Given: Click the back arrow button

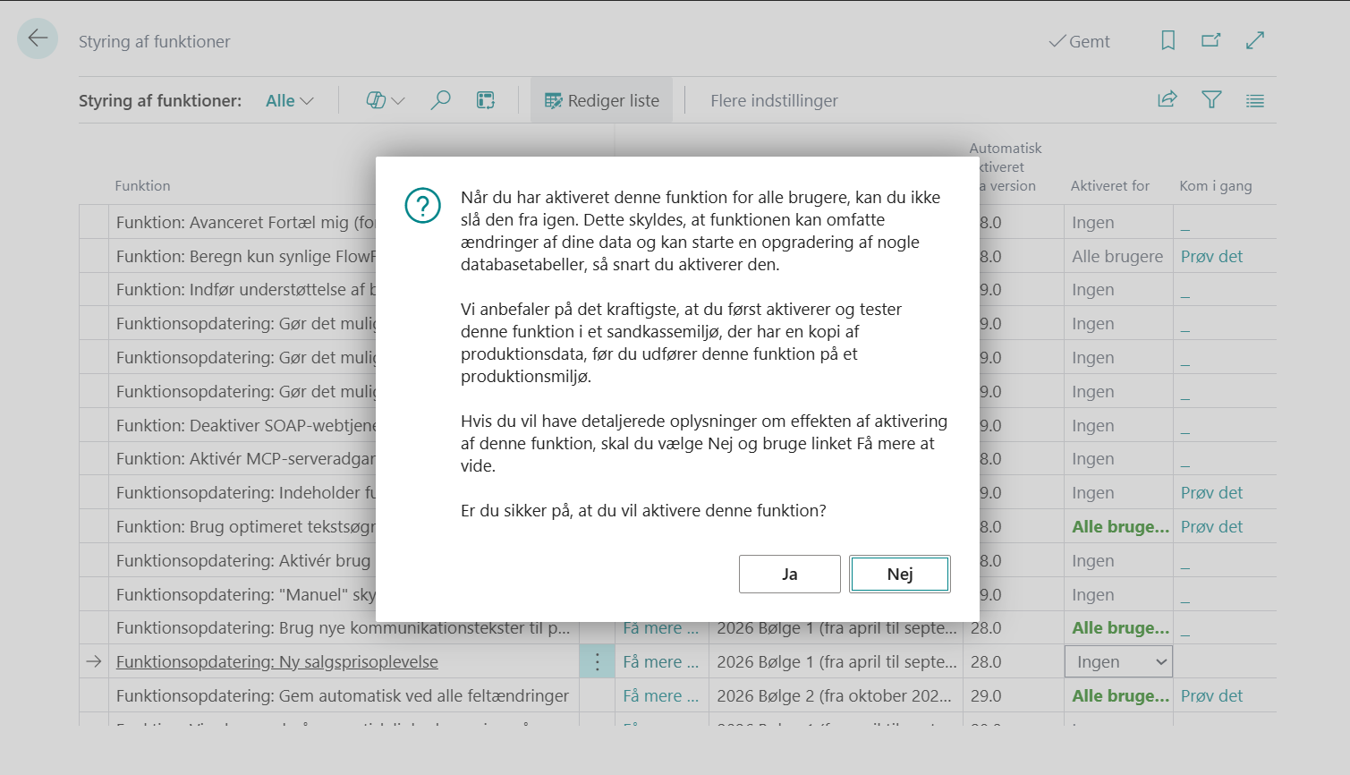Looking at the screenshot, I should click(38, 38).
